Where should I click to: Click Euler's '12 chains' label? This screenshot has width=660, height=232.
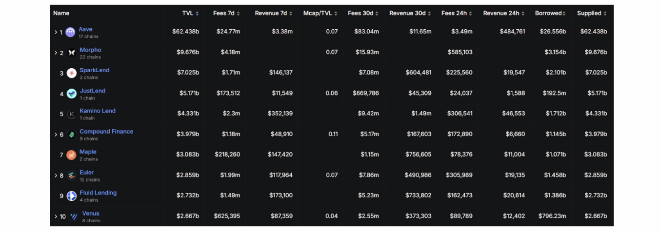pyautogui.click(x=90, y=180)
